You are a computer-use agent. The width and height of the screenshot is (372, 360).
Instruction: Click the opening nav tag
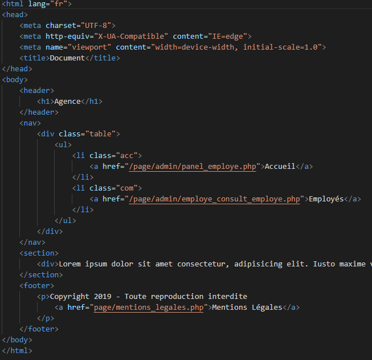coord(30,123)
